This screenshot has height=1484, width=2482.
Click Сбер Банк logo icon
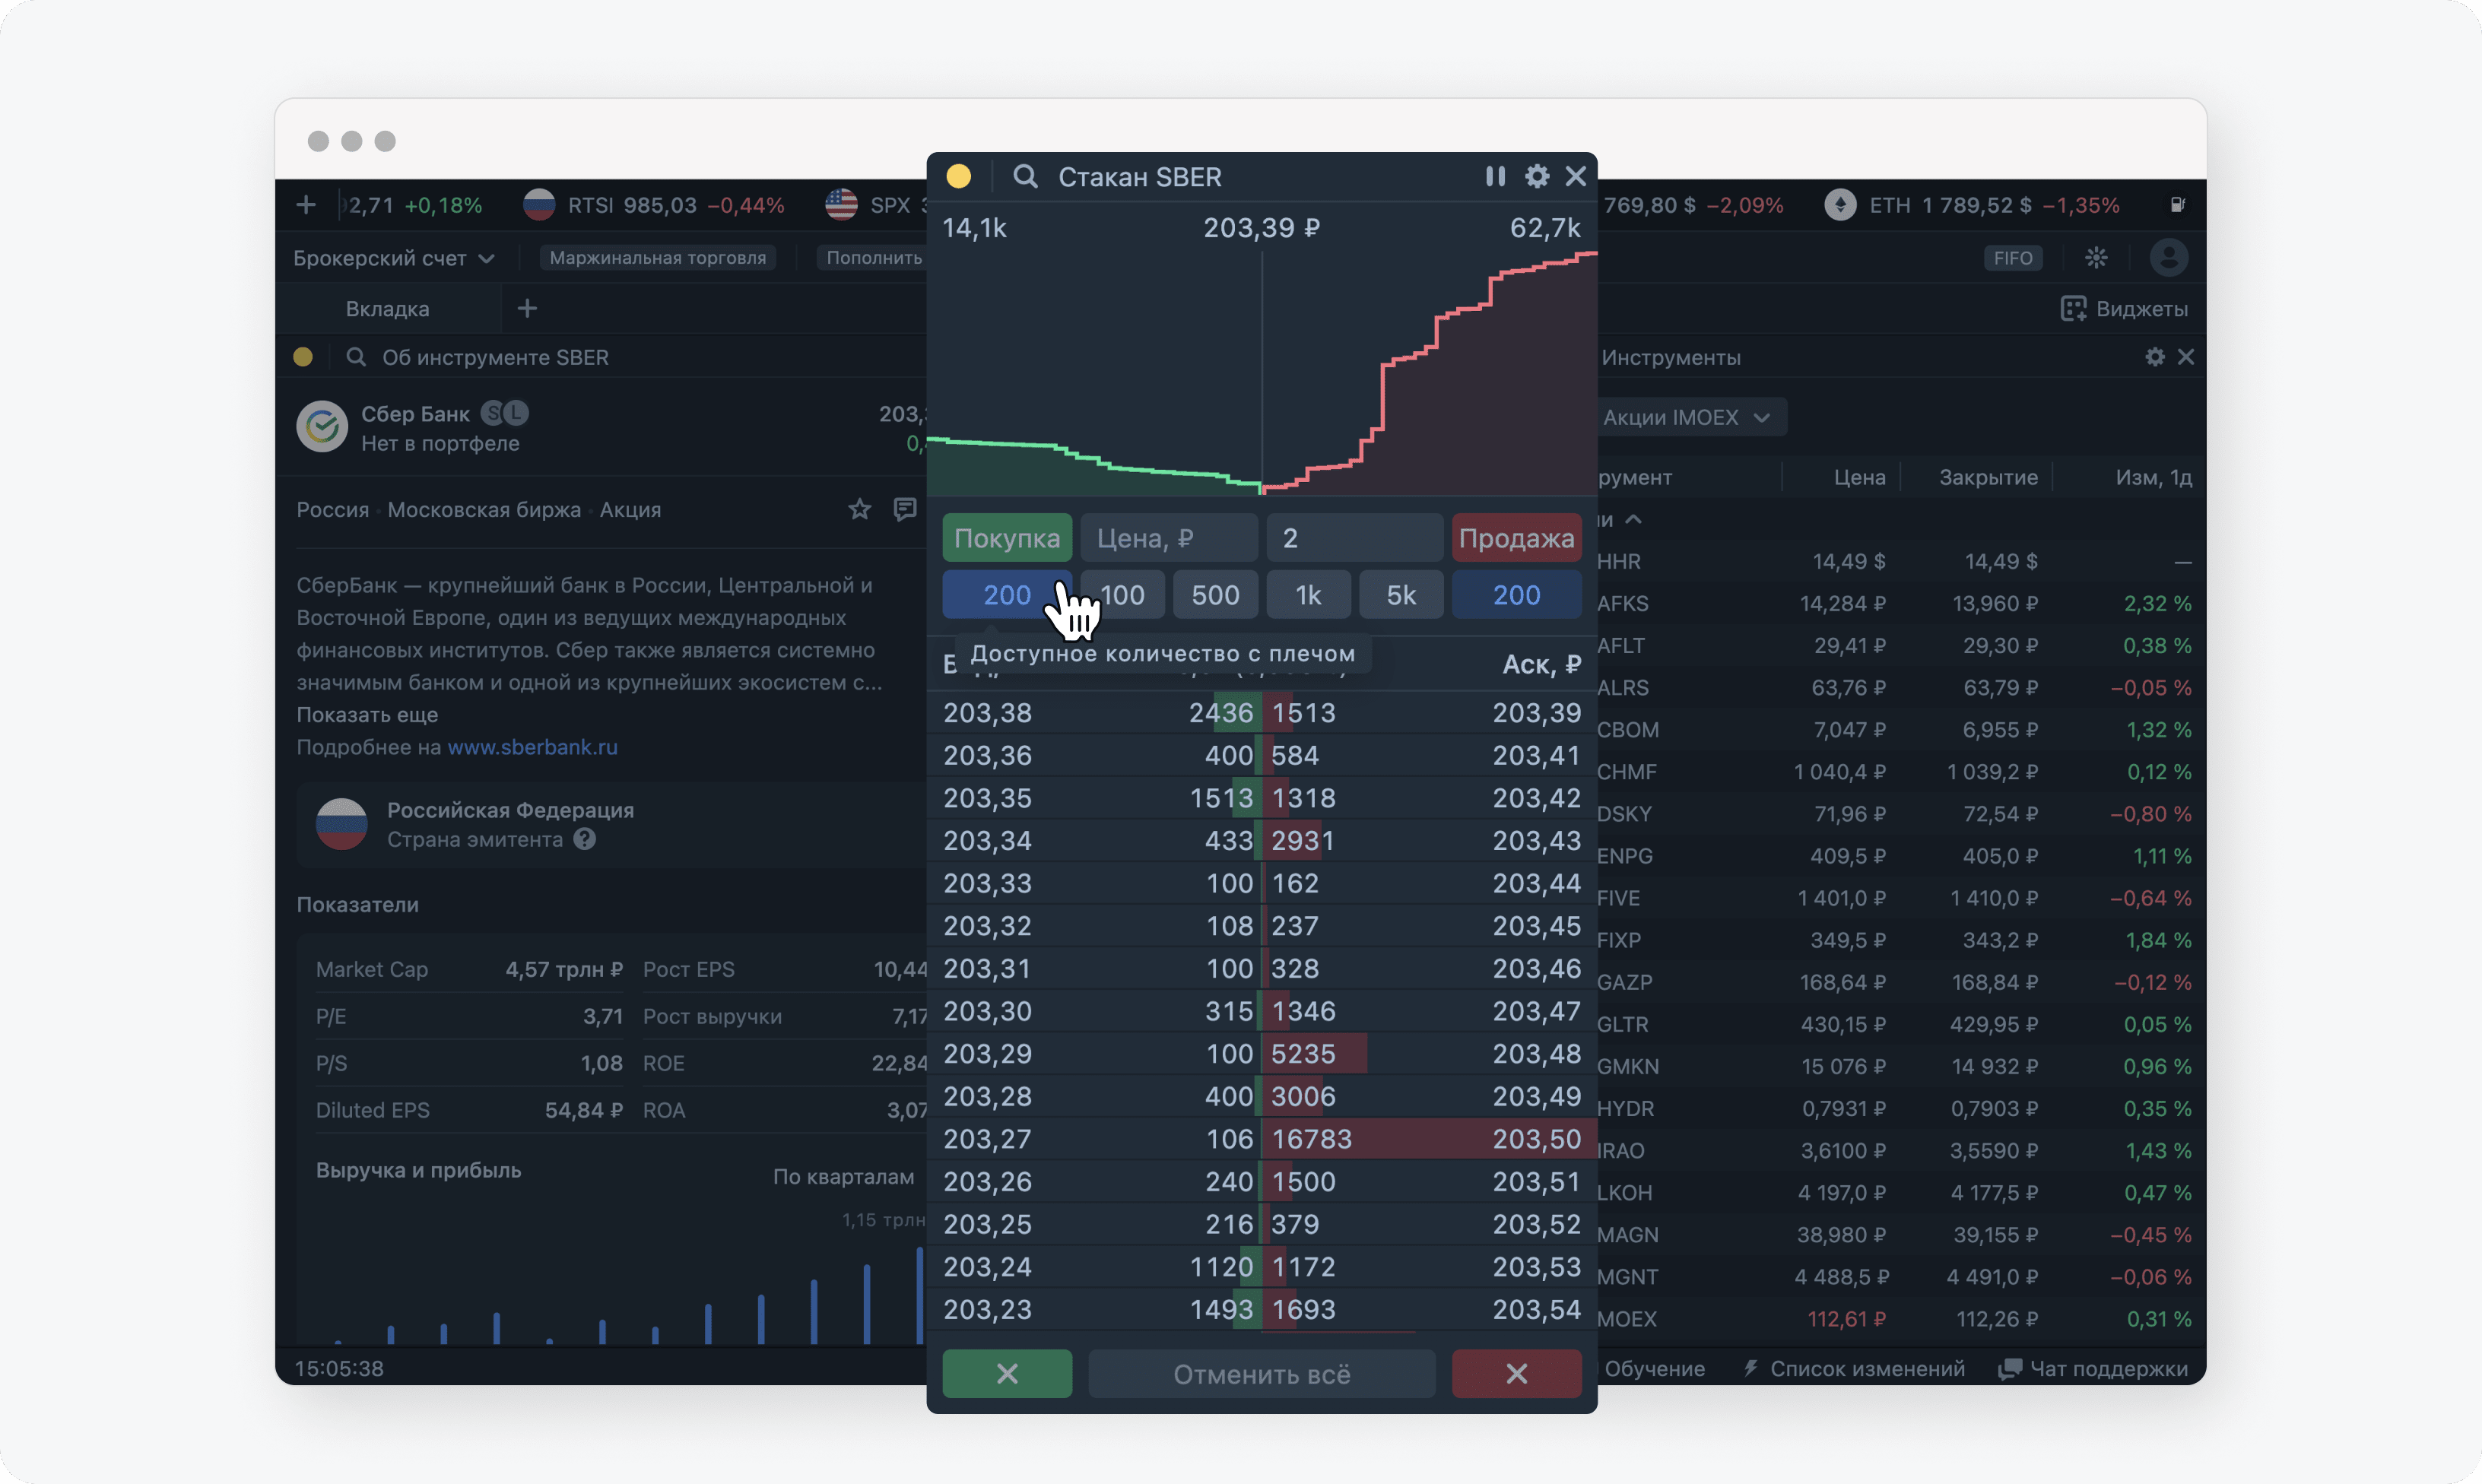click(322, 427)
